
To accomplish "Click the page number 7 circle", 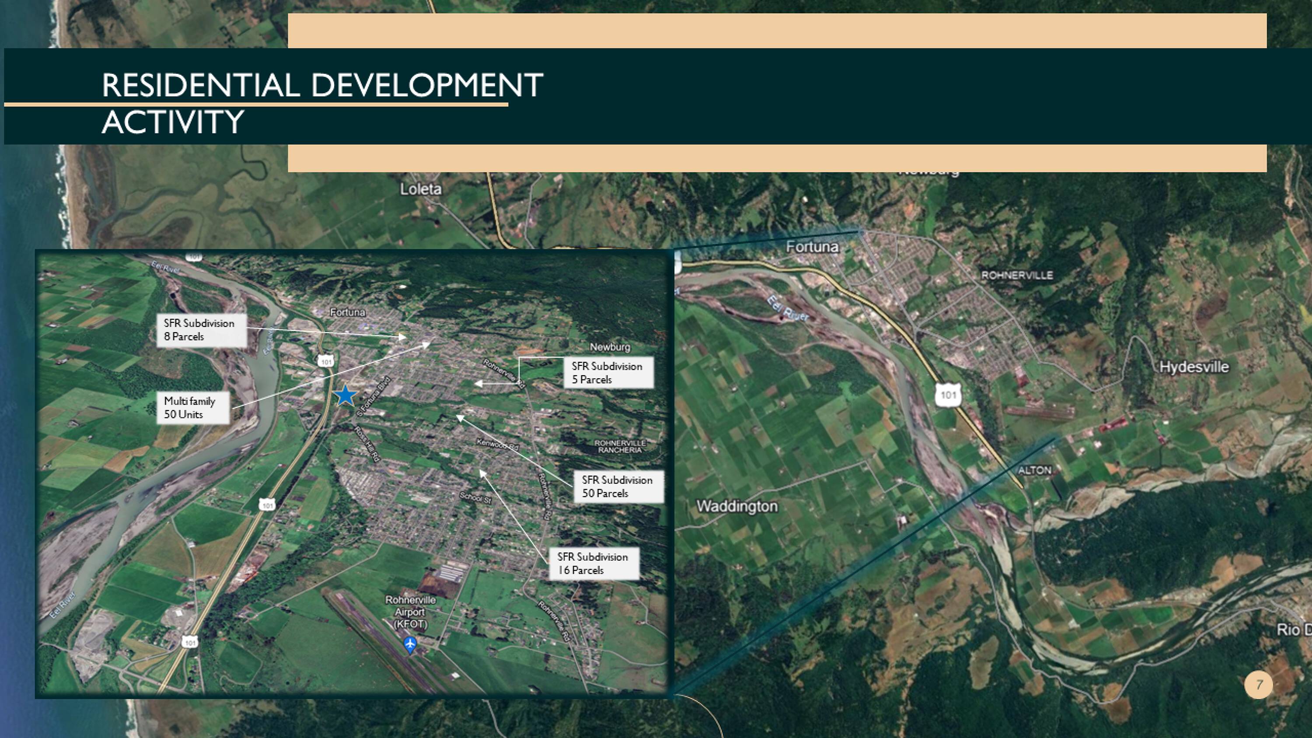I will click(x=1259, y=685).
